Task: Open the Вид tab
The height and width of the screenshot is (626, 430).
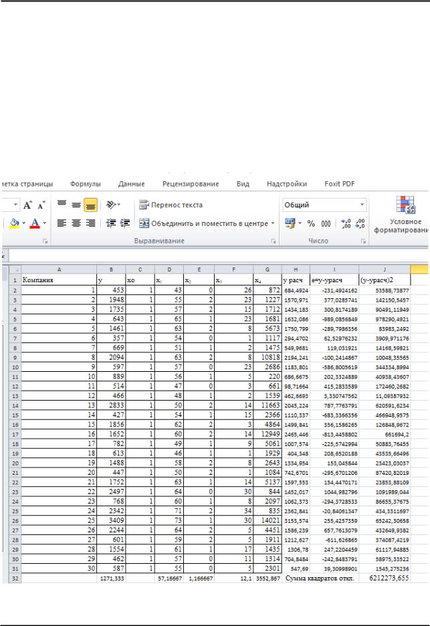Action: point(243,184)
